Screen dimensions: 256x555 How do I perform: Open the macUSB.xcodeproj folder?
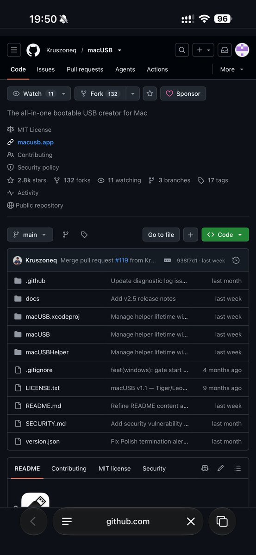(53, 317)
